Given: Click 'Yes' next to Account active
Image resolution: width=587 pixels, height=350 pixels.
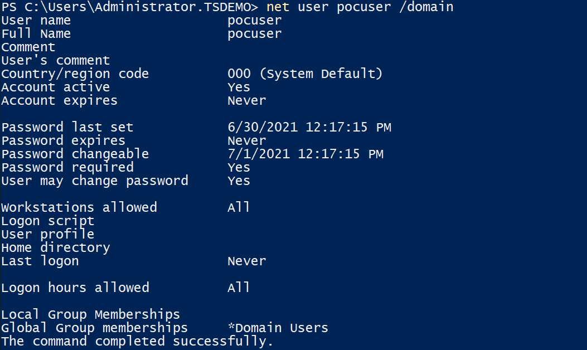Looking at the screenshot, I should pos(239,87).
